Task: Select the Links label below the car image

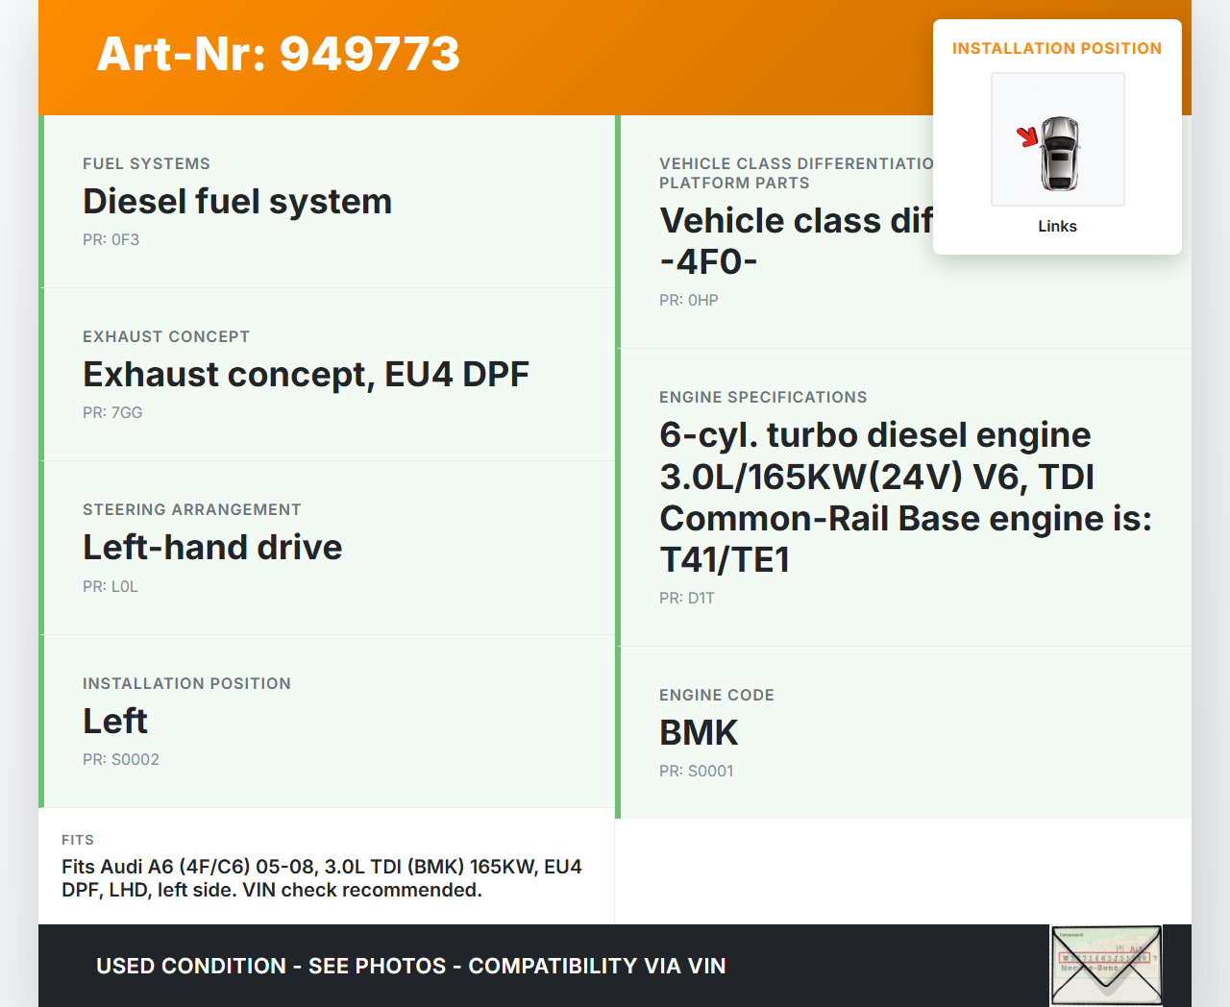Action: (1057, 226)
